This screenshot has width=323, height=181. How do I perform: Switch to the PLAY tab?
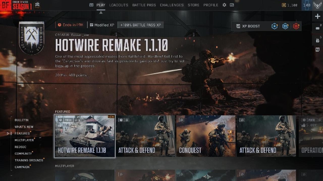[x=101, y=5]
